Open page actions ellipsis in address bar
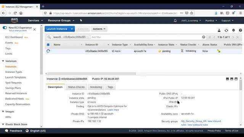 pyautogui.click(x=181, y=13)
